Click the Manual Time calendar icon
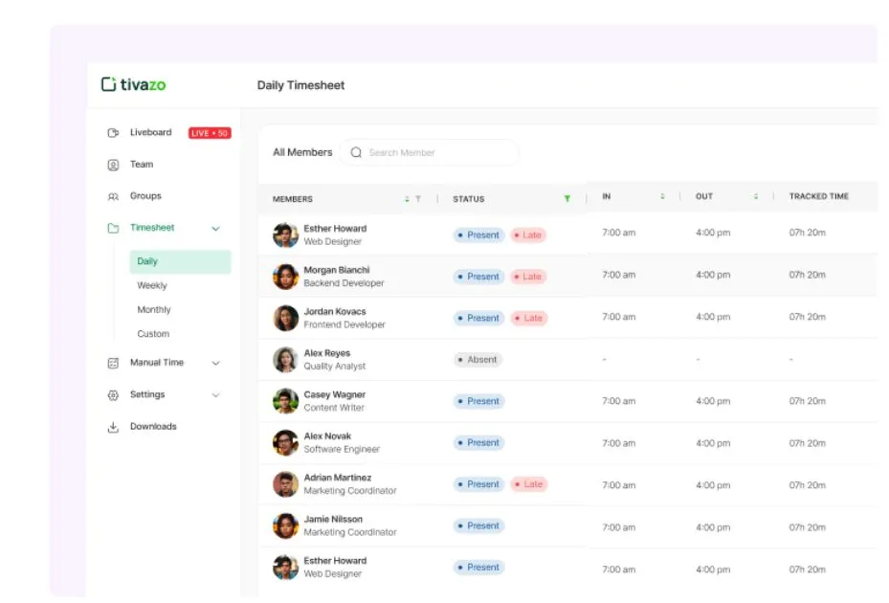The height and width of the screenshot is (603, 889). (113, 362)
